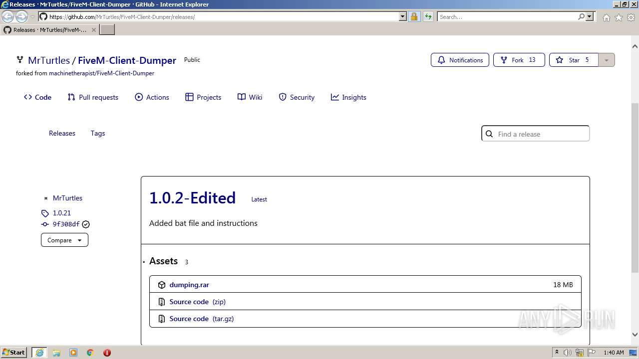Screen dimensions: 639x359
Task: Open the FiveM-Client-Dumper repository link
Action: 127,60
